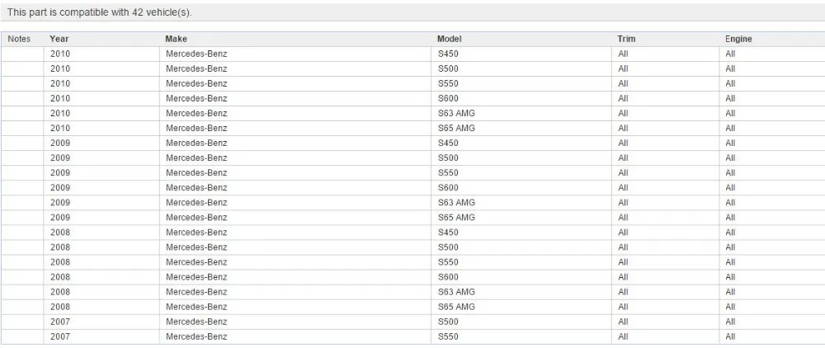Click the Notes column header
Viewport: 825px width, 348px height.
22,39
